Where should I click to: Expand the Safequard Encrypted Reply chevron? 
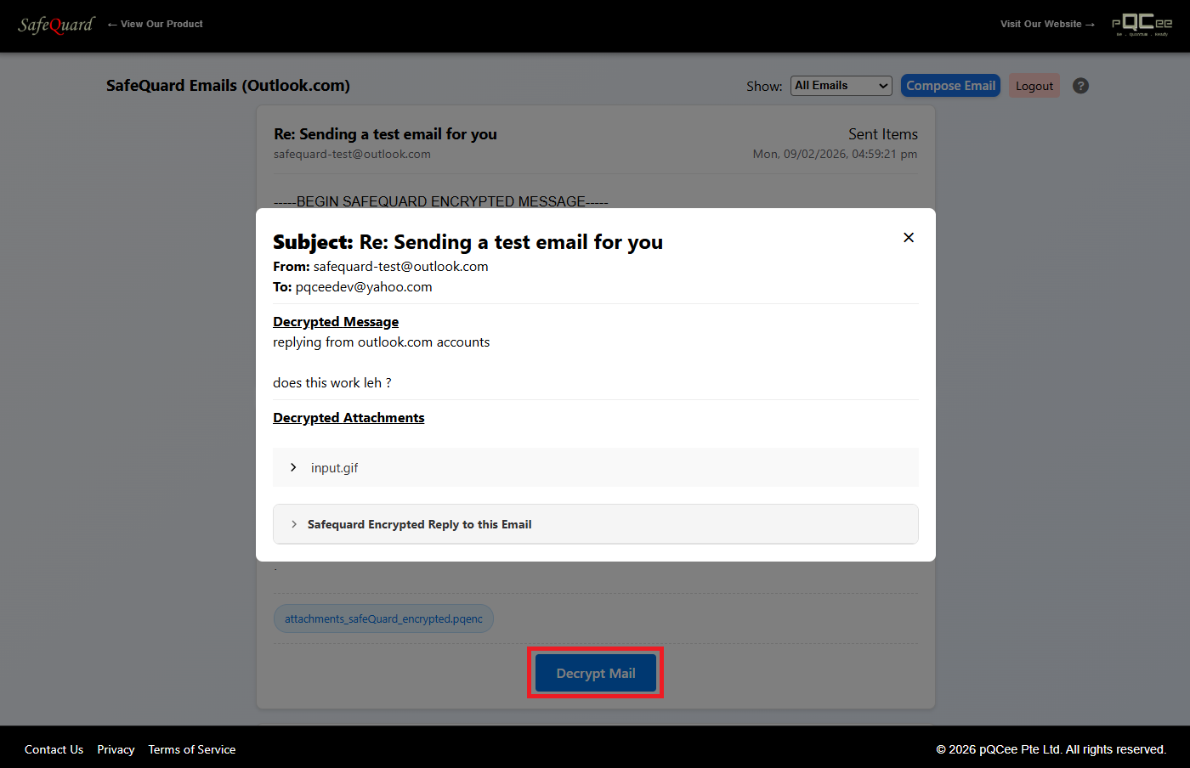pyautogui.click(x=294, y=525)
